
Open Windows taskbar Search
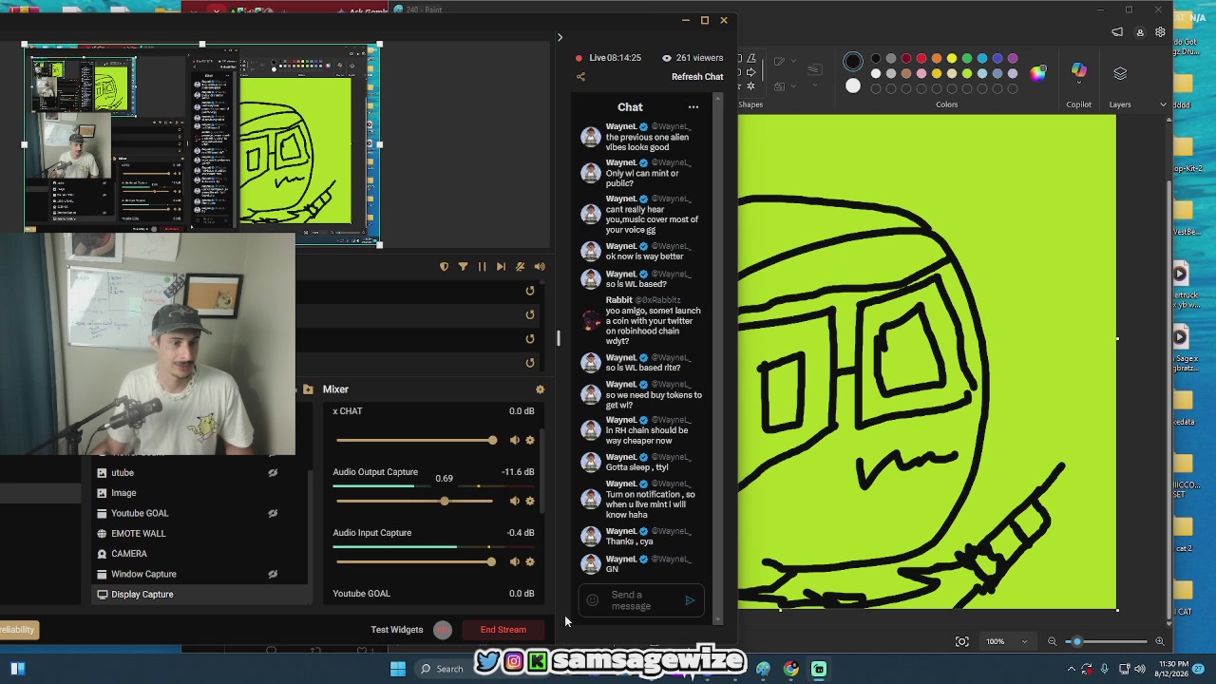442,669
